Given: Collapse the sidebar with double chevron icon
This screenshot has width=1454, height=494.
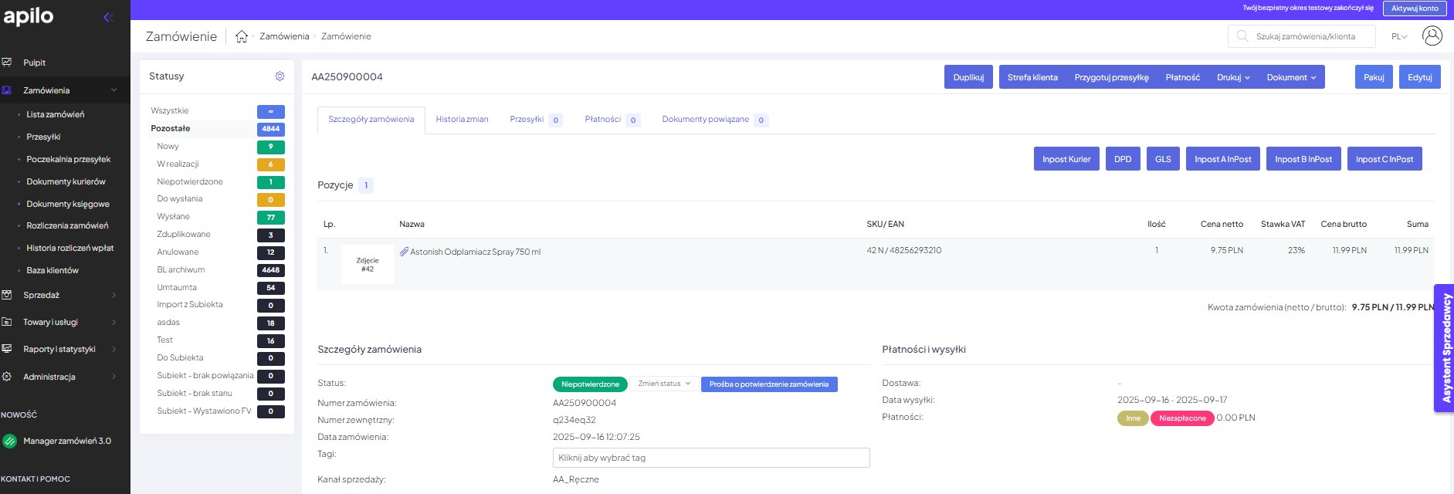Looking at the screenshot, I should [108, 17].
